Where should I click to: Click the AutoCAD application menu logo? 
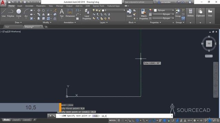[3, 3]
